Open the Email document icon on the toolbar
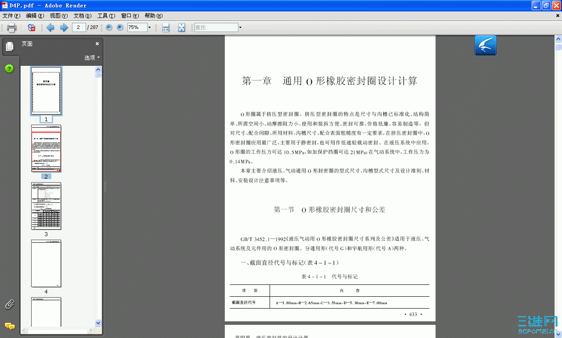 click(31, 27)
